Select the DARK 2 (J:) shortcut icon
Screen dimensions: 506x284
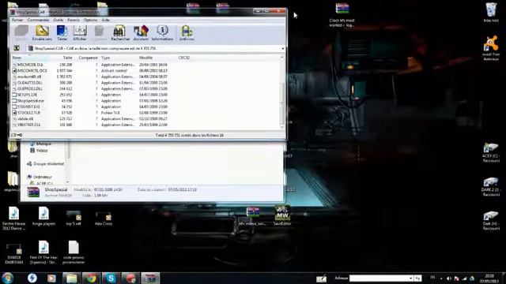coord(491,186)
